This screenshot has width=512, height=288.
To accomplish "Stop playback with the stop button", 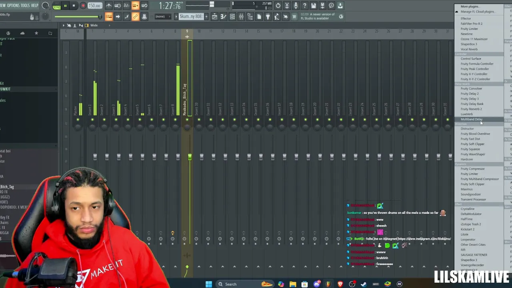I will tap(74, 6).
